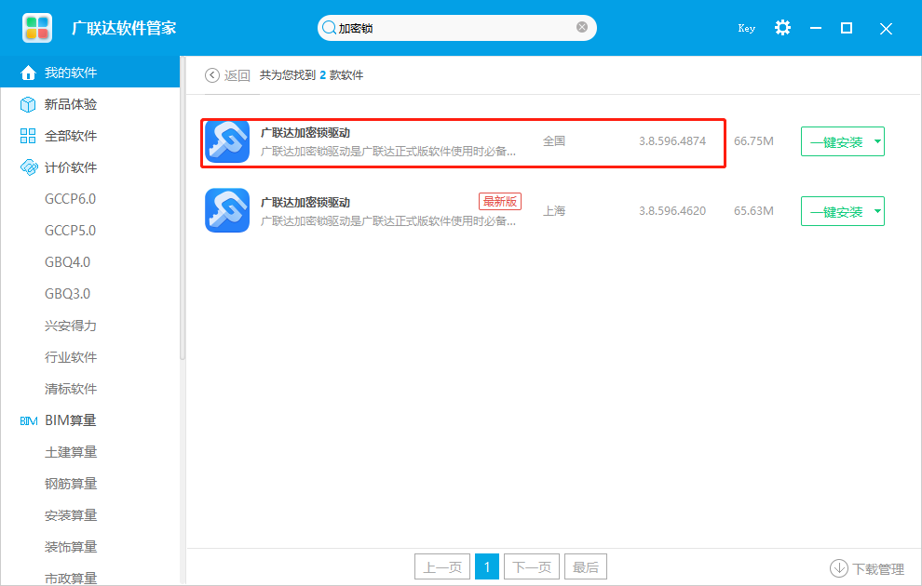Image resolution: width=922 pixels, height=586 pixels.
Task: Click the 全国 driver description text
Action: click(388, 152)
